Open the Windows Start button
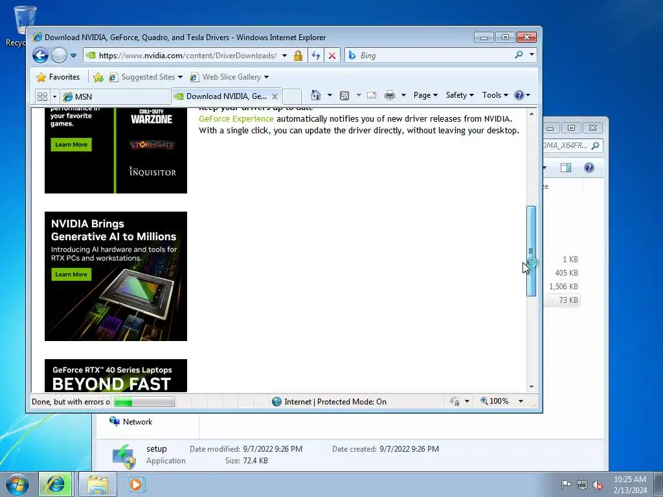This screenshot has height=497, width=663. click(17, 484)
